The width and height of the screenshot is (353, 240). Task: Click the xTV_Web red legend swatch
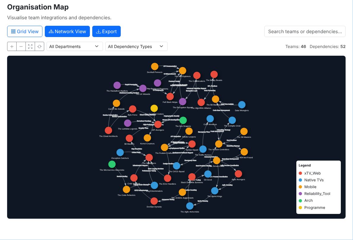coord(300,173)
